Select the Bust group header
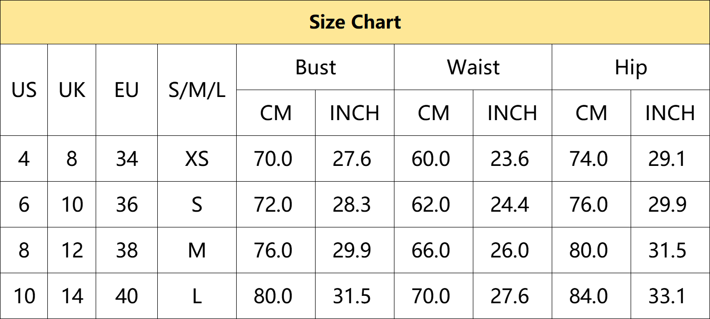The width and height of the screenshot is (710, 319). point(316,67)
